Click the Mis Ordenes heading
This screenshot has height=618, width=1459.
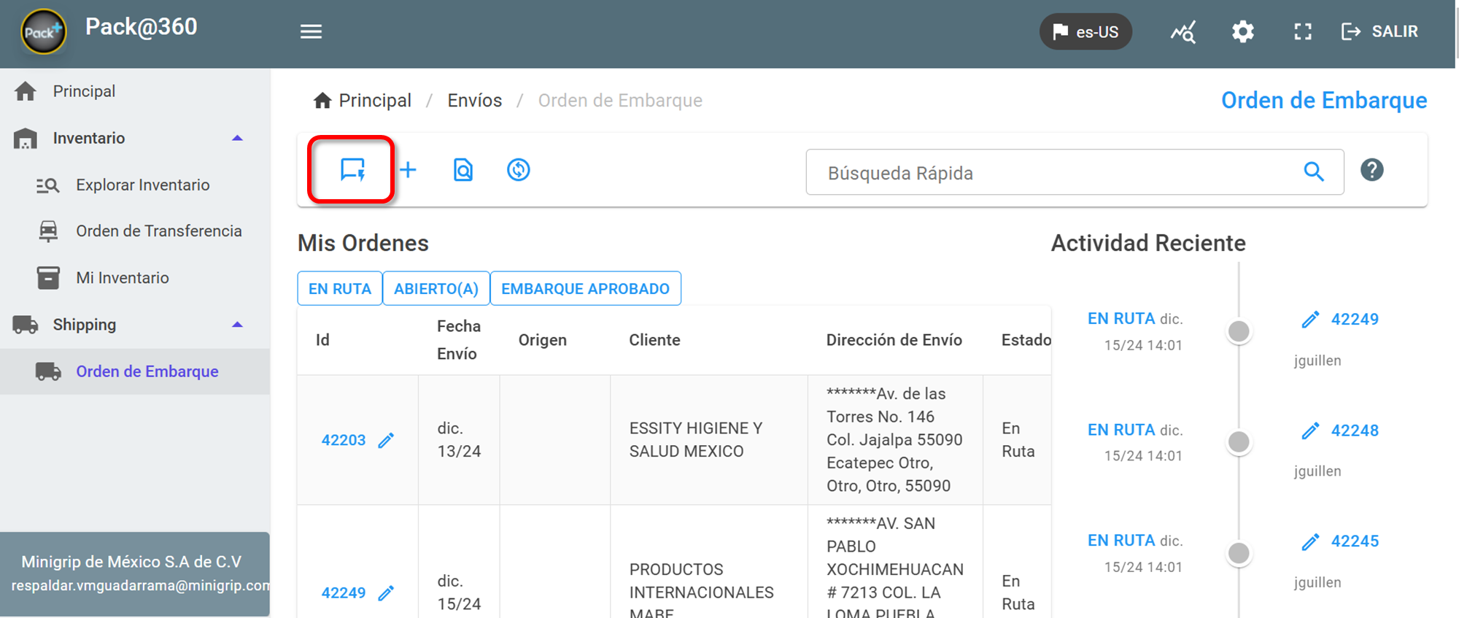(363, 243)
